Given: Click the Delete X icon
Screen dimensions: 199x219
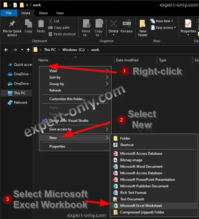Looking at the screenshot, I should 113,23.
